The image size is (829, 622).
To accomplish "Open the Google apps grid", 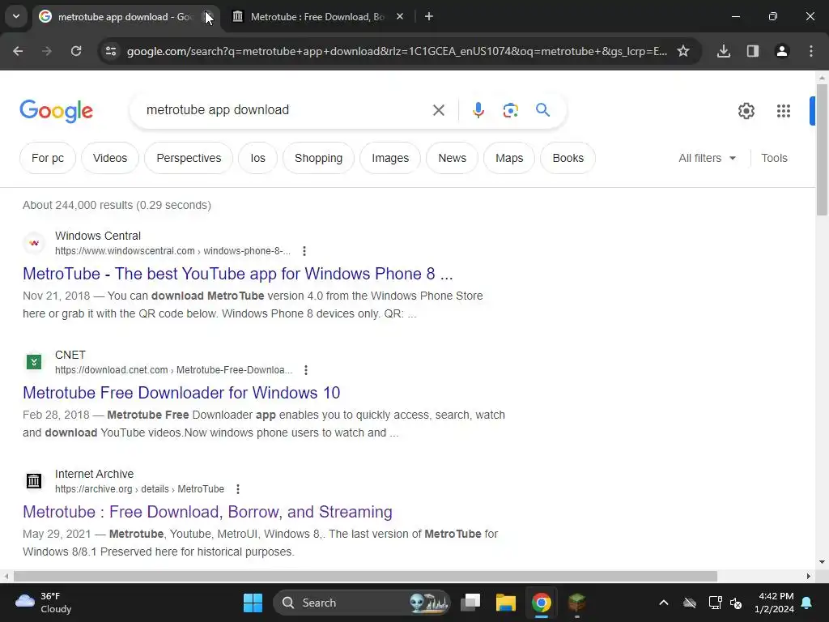I will (784, 110).
